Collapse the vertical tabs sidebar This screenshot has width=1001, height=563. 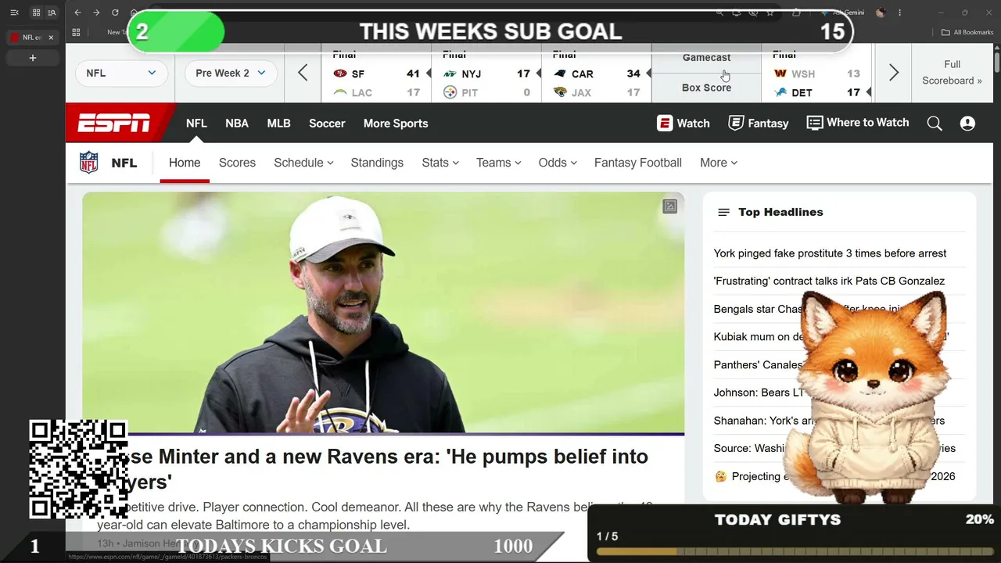(14, 13)
